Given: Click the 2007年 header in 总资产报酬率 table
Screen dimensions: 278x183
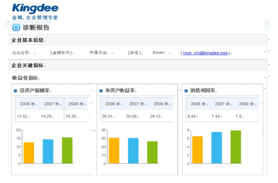Looking at the screenshot, I should click(x=52, y=104).
